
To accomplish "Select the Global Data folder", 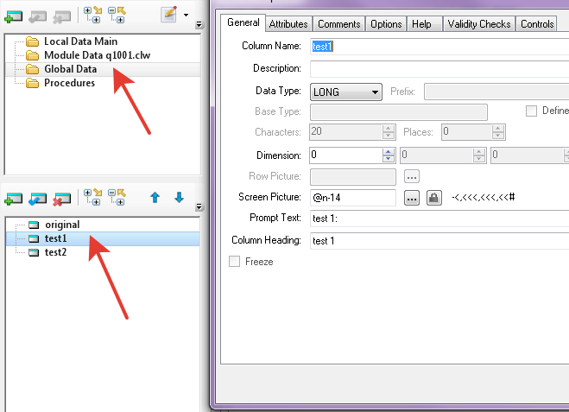I will click(70, 69).
